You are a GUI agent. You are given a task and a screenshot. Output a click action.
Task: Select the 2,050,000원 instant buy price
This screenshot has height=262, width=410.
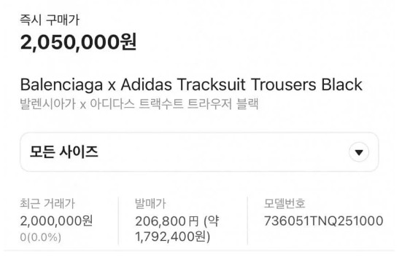click(x=79, y=41)
